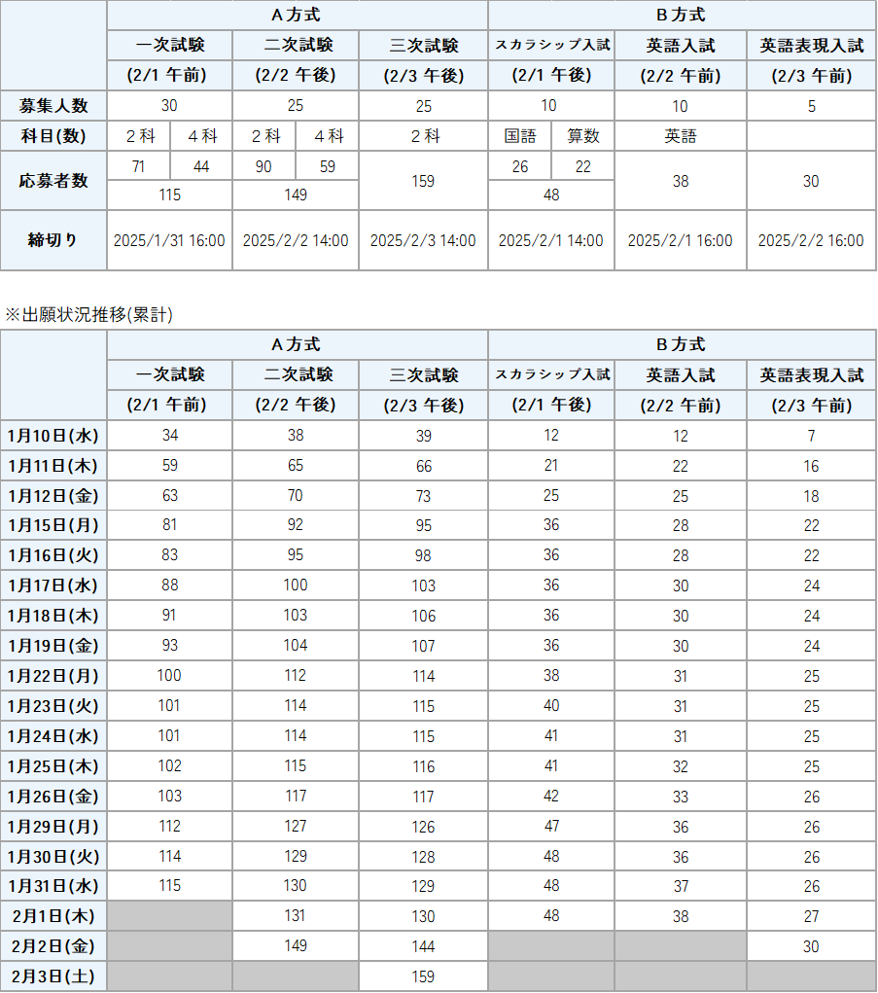Screen dimensions: 878x993
Task: Click the 国語 subject cell
Action: (520, 136)
